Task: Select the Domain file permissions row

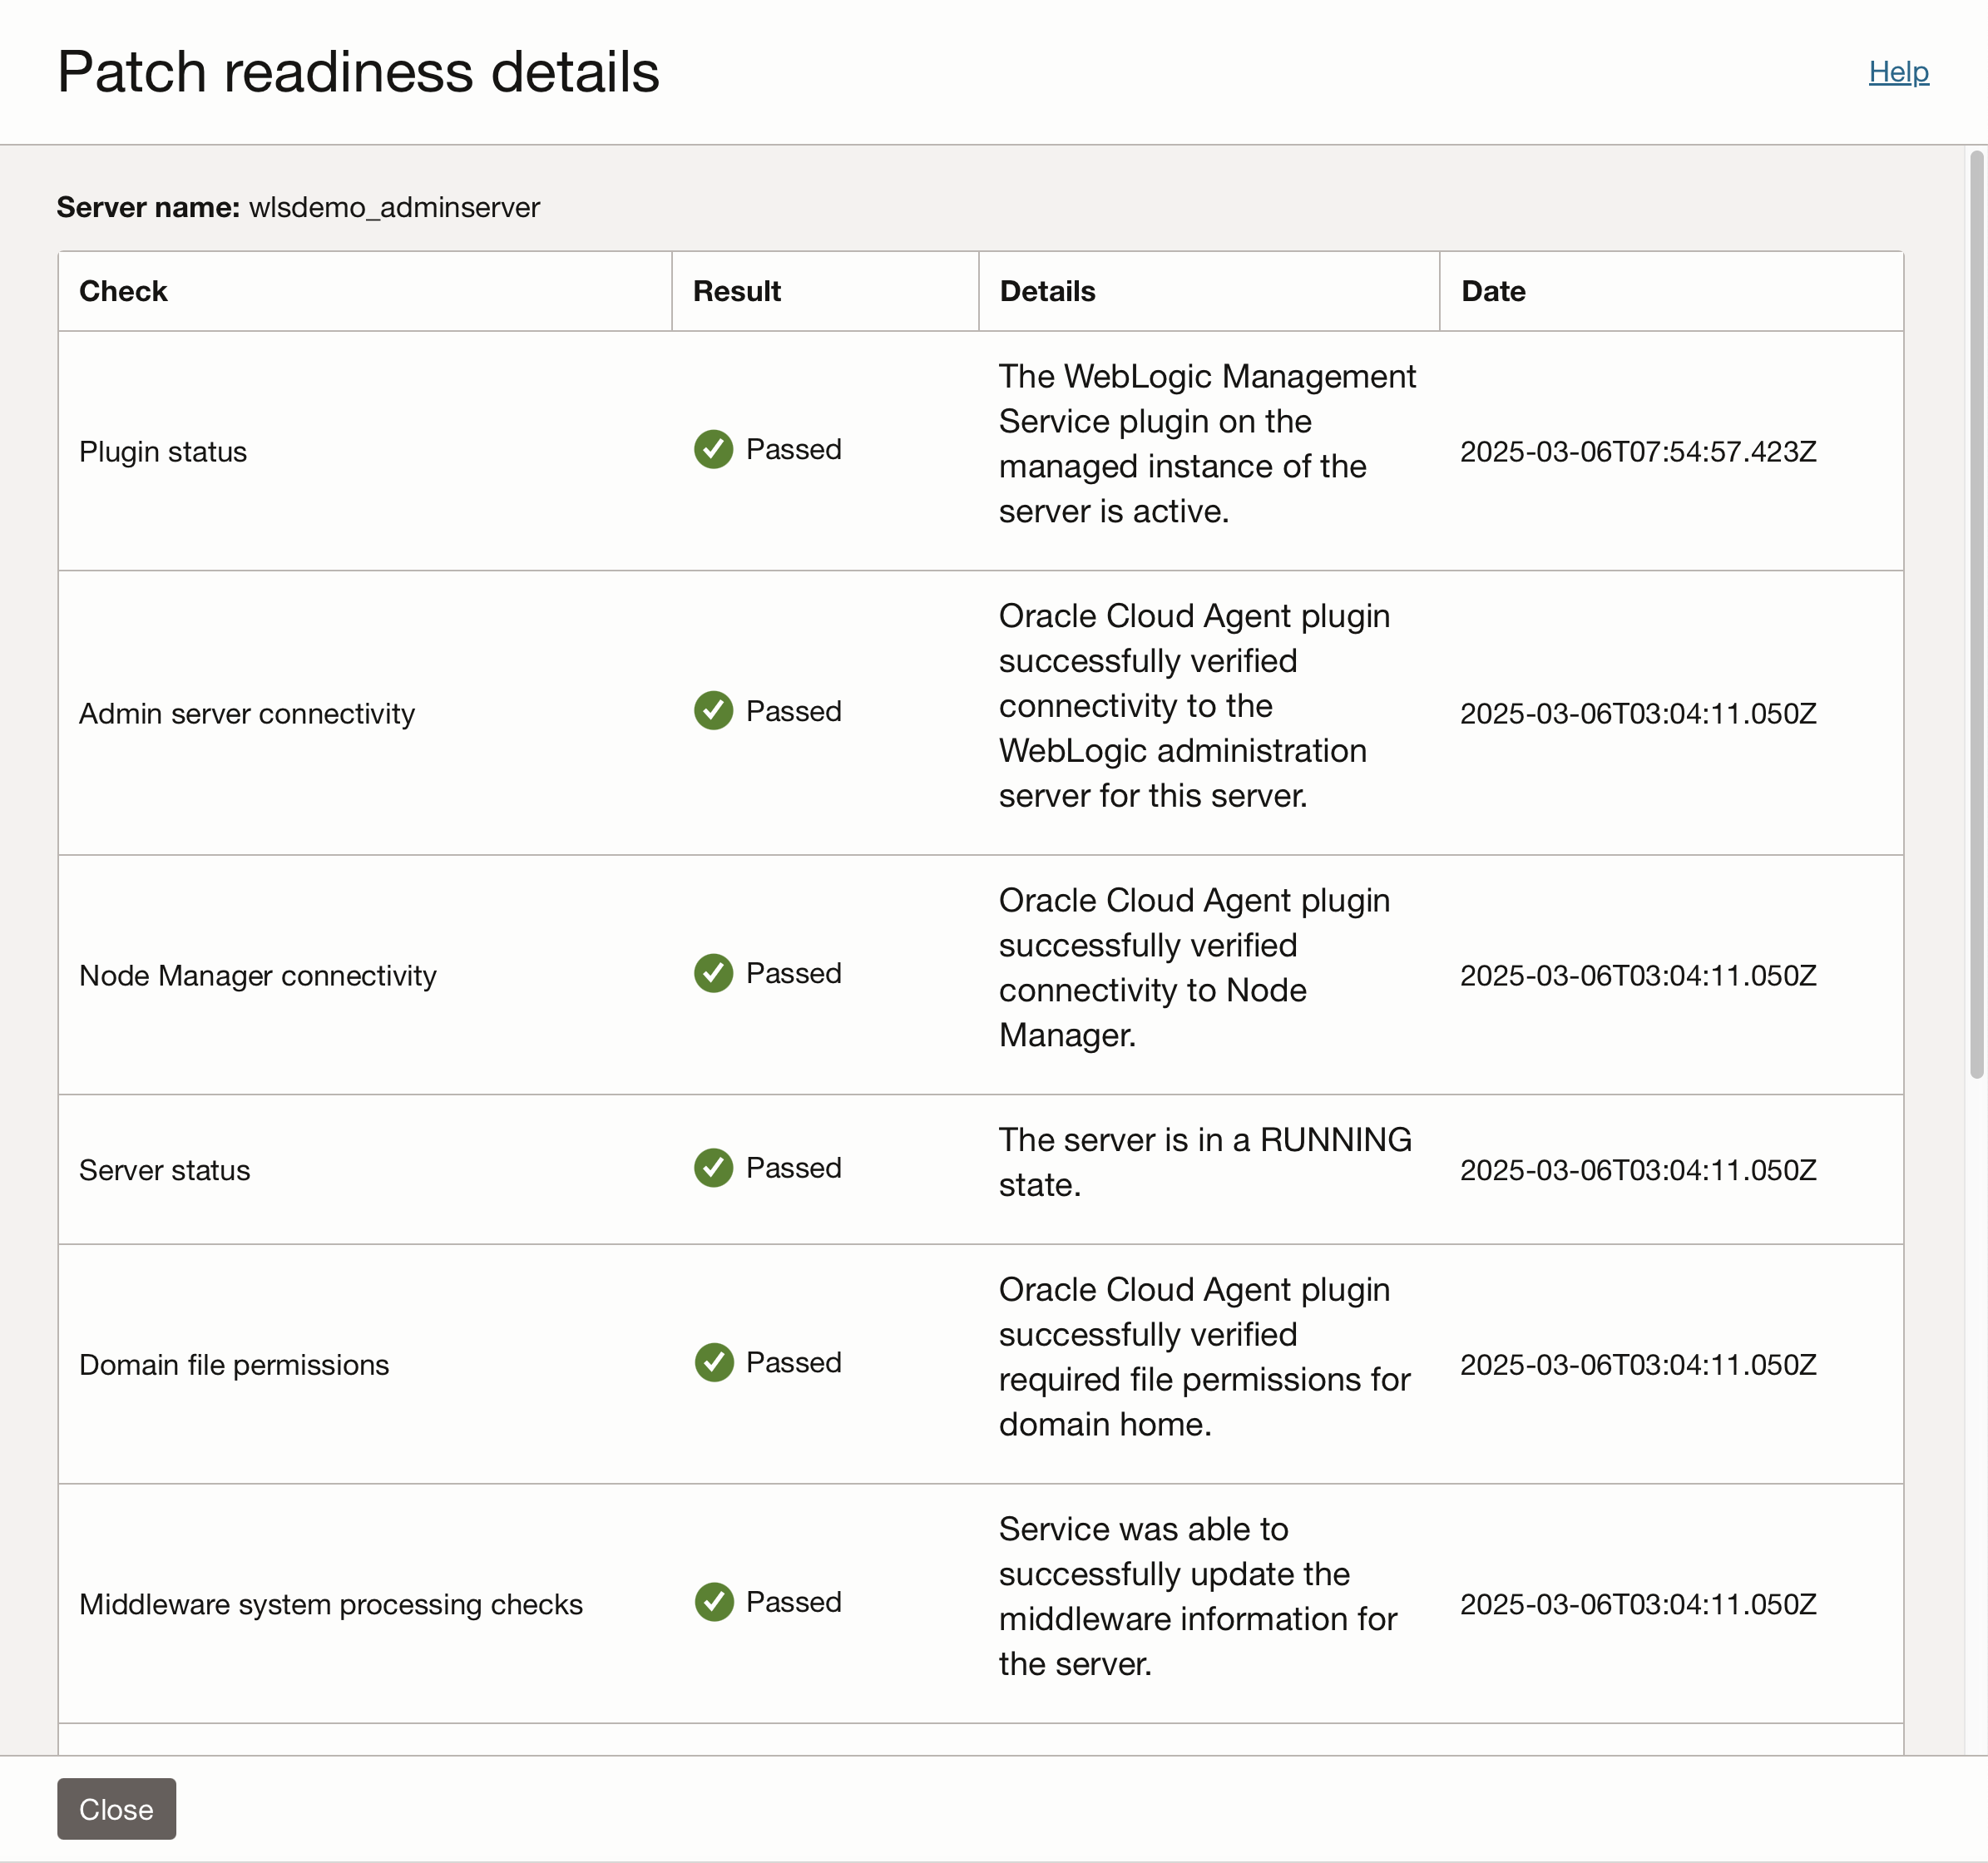Action: (234, 1364)
